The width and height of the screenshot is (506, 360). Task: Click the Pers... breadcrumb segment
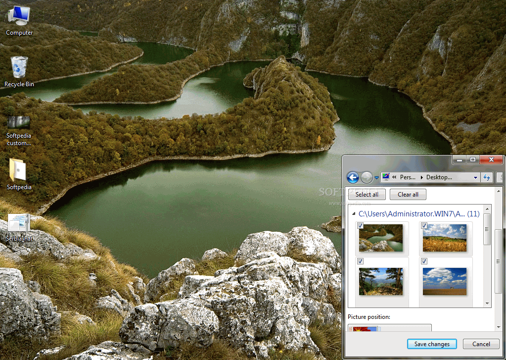coord(408,177)
